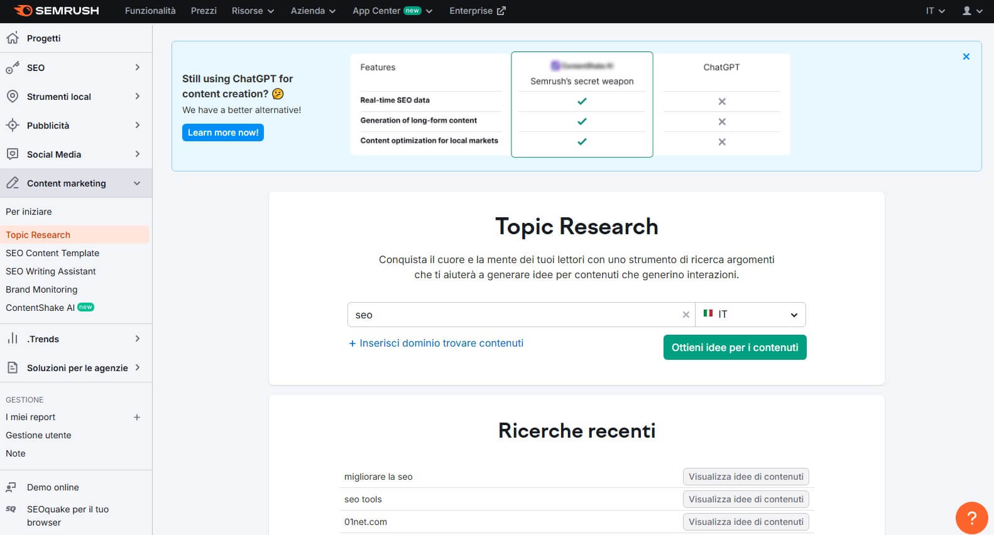The image size is (994, 535).
Task: Click Semrush's secret weapon column
Action: tap(582, 104)
